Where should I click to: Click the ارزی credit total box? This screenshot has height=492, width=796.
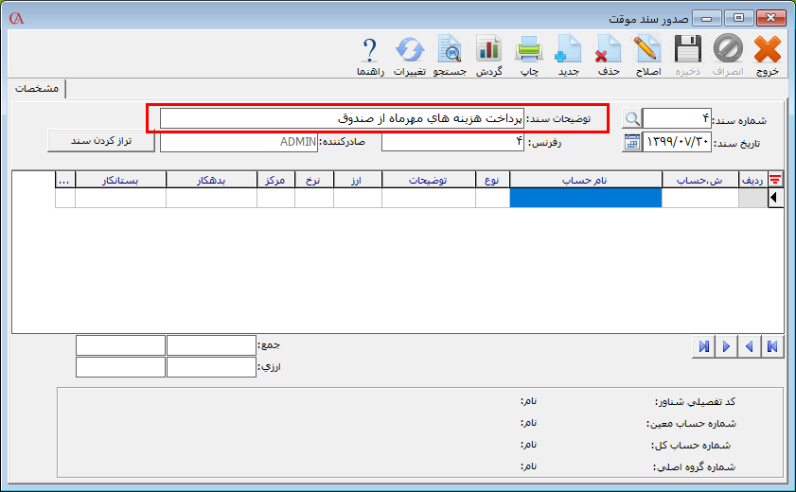tap(120, 367)
